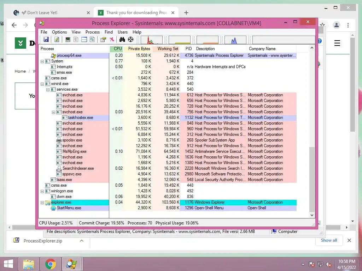This screenshot has width=362, height=271.
Task: Toggle the process tree view icon
Action: click(x=76, y=40)
